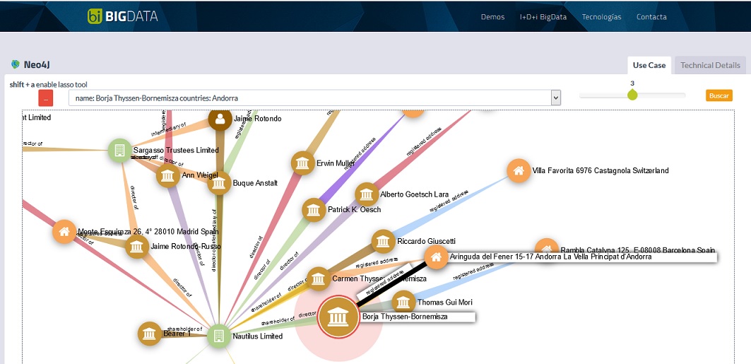Select the Bearer 1 officer node

click(x=150, y=334)
